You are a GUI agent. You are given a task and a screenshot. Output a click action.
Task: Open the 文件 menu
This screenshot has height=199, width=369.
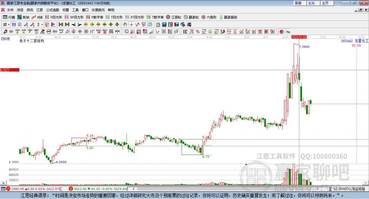(x=10, y=10)
